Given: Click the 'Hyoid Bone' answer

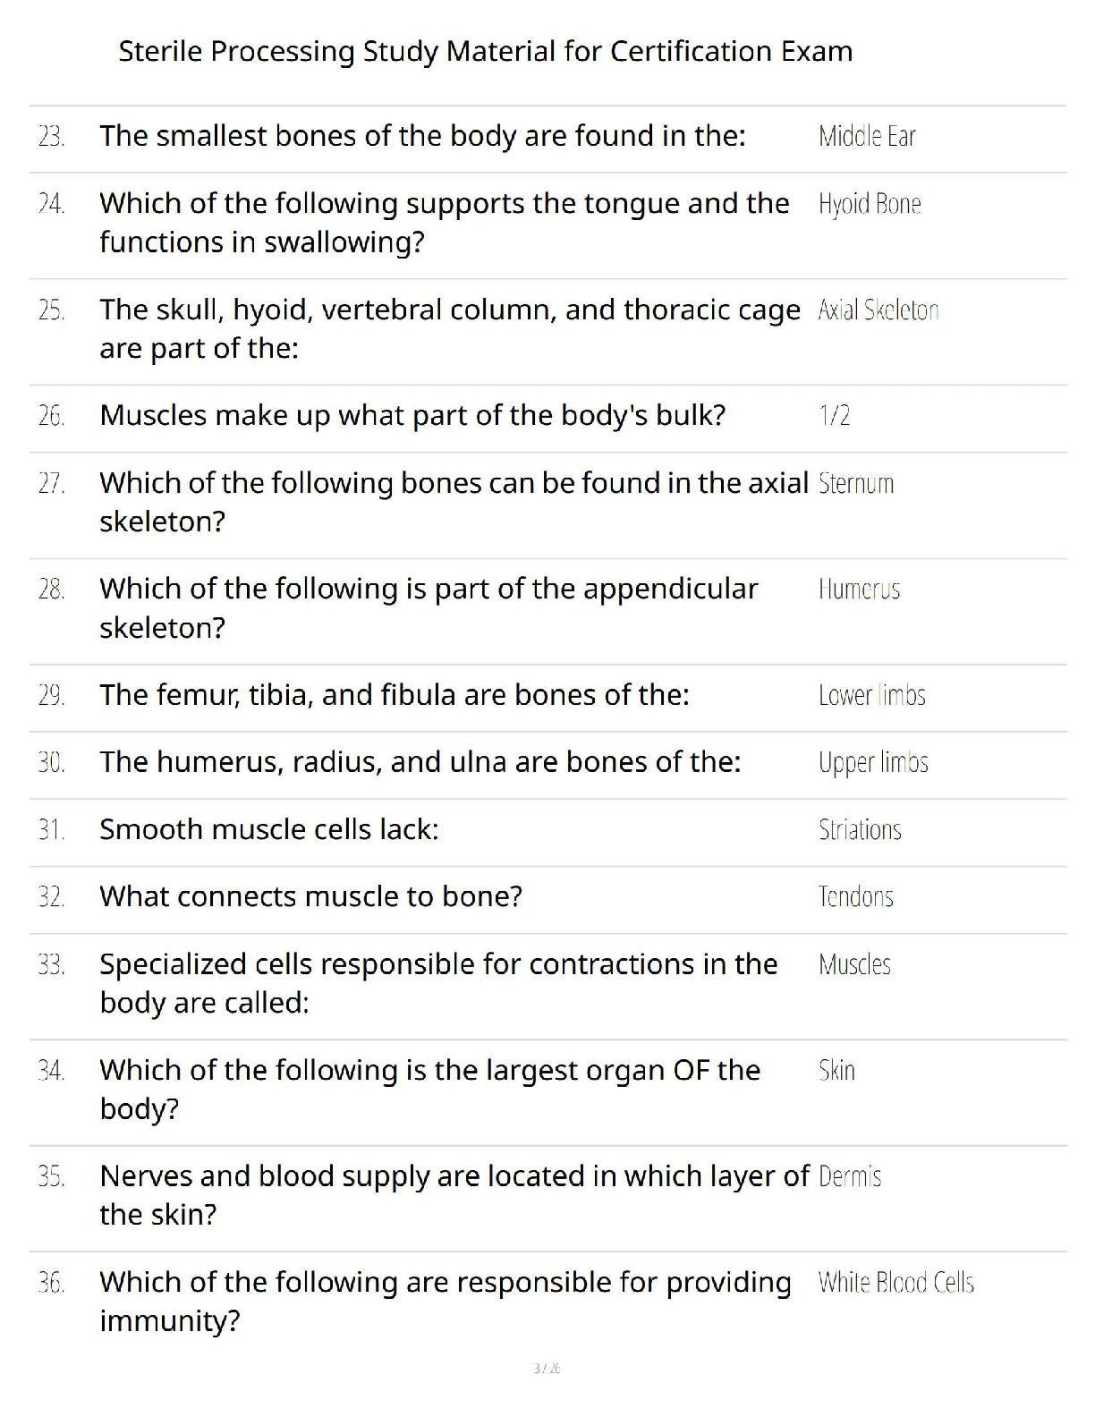Looking at the screenshot, I should (x=869, y=204).
